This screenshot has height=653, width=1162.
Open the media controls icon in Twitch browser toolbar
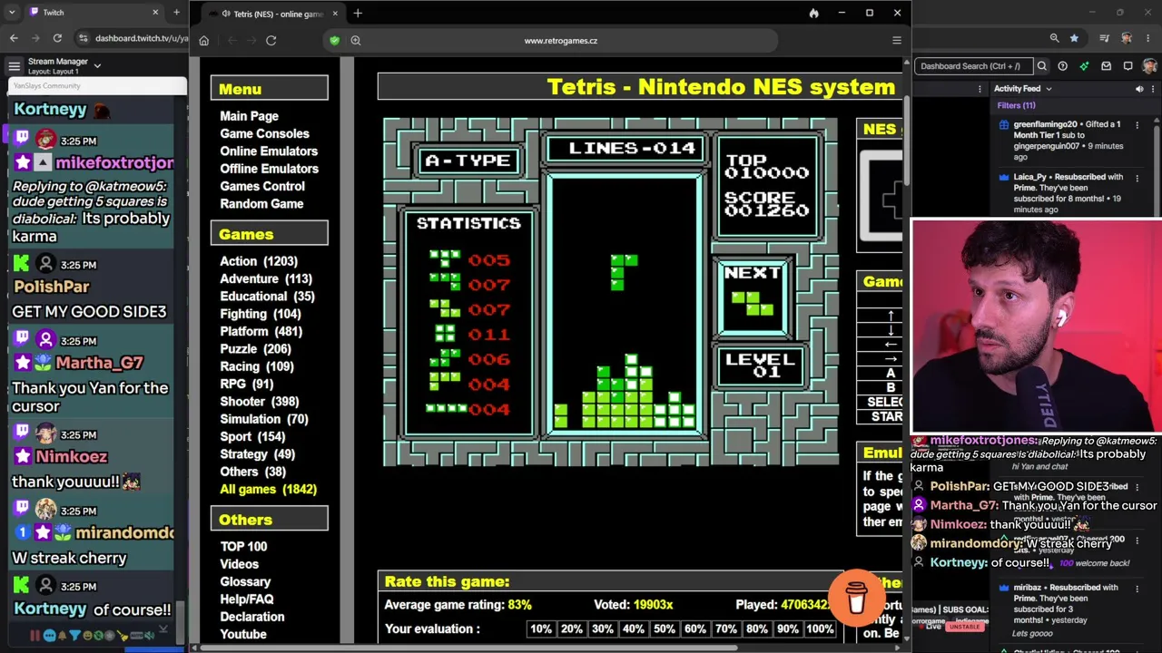[1104, 38]
